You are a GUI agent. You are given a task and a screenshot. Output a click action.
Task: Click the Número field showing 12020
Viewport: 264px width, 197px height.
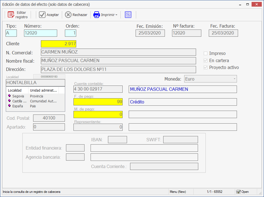coord(40,33)
